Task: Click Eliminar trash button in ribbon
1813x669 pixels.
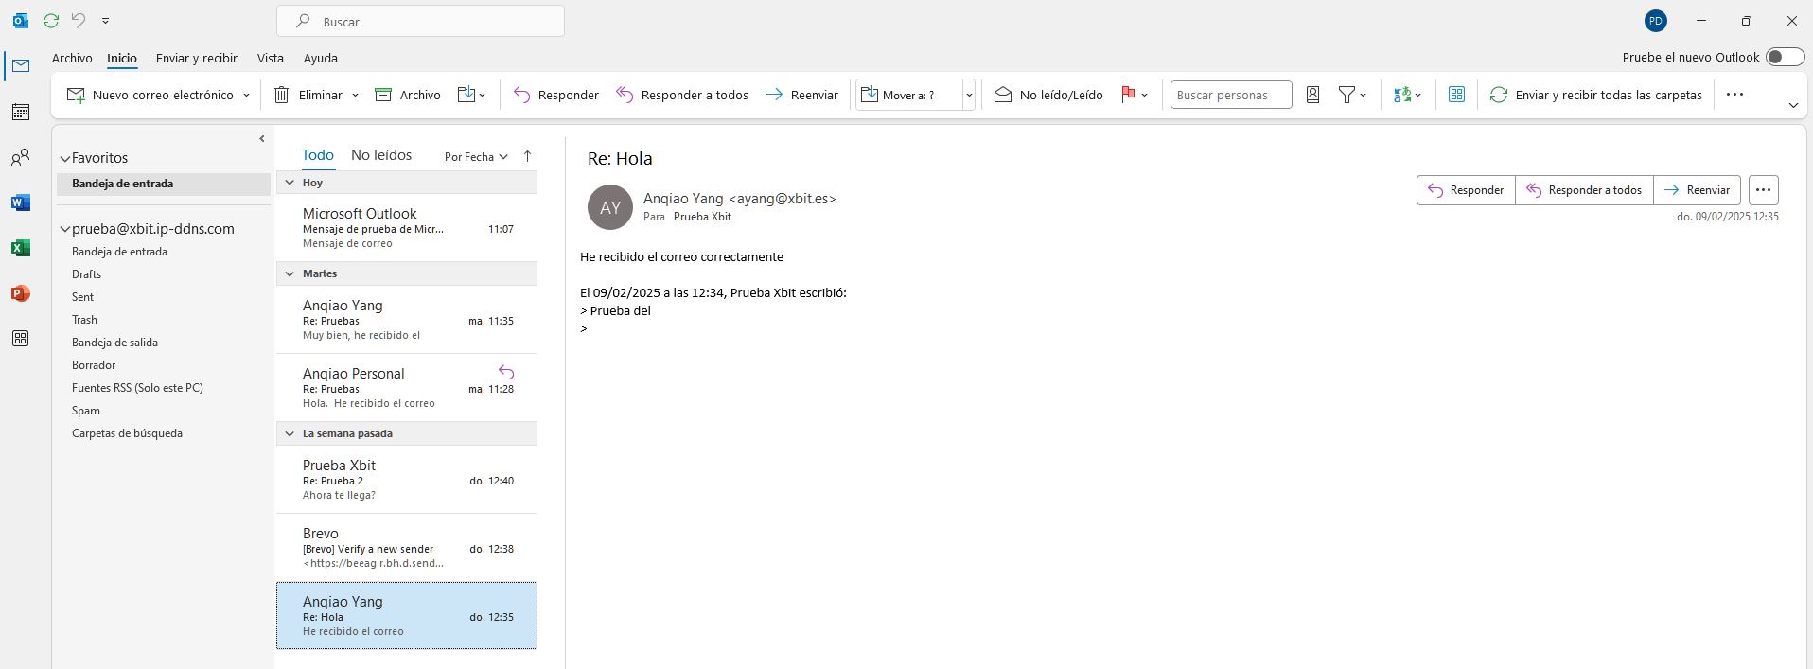Action: 308,95
